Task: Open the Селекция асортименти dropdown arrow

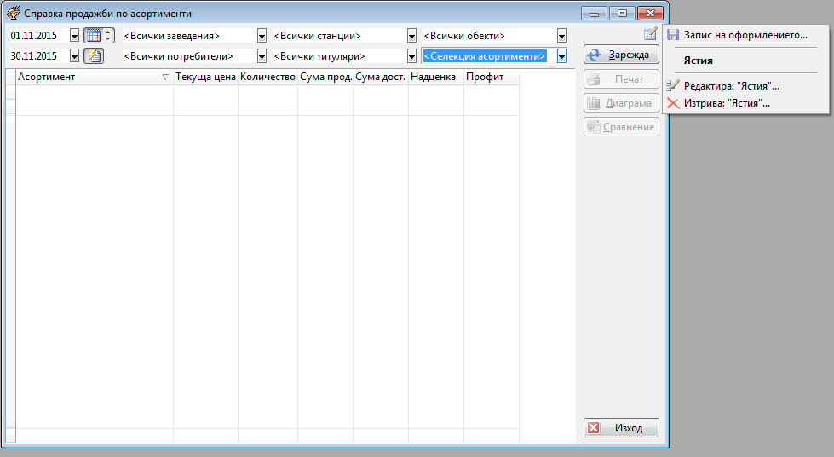Action: click(561, 56)
